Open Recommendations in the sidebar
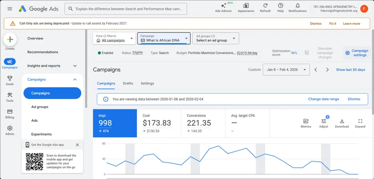This screenshot has height=179, width=374. pos(43,52)
